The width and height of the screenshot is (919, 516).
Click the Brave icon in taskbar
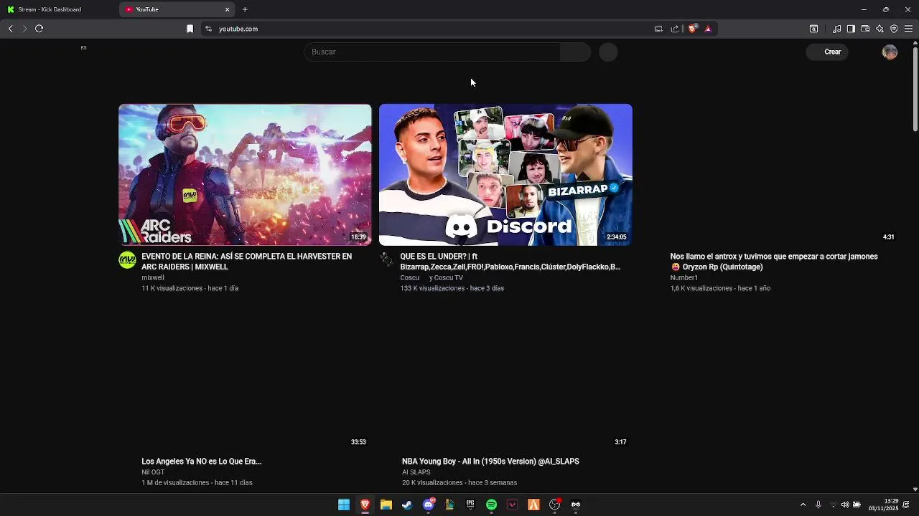coord(365,505)
